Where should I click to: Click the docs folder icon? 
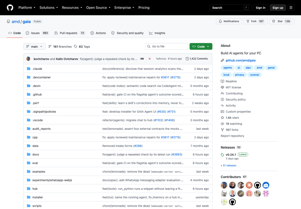[x=29, y=154]
